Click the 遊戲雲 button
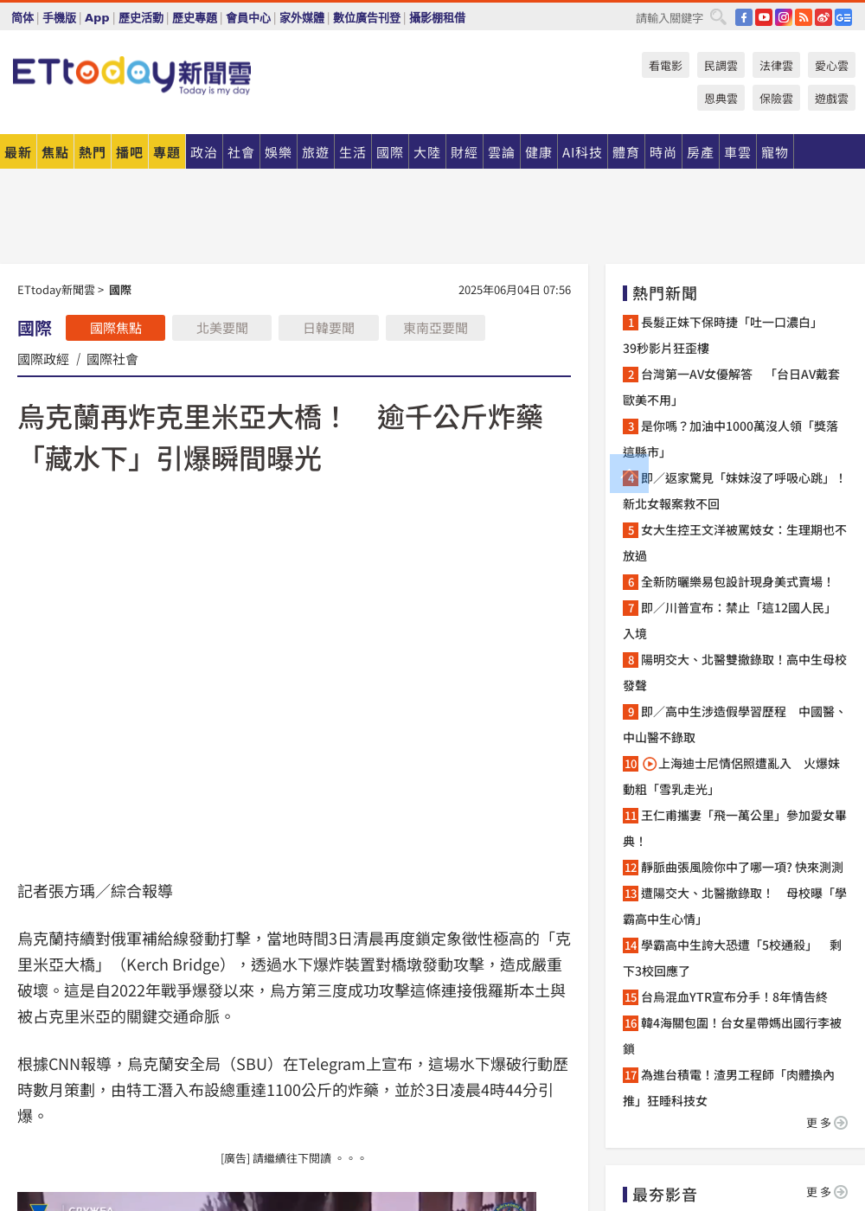This screenshot has width=865, height=1211. (x=831, y=98)
